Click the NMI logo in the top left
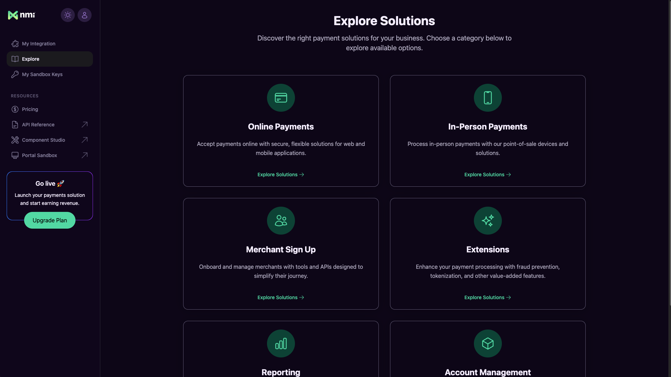 [21, 15]
